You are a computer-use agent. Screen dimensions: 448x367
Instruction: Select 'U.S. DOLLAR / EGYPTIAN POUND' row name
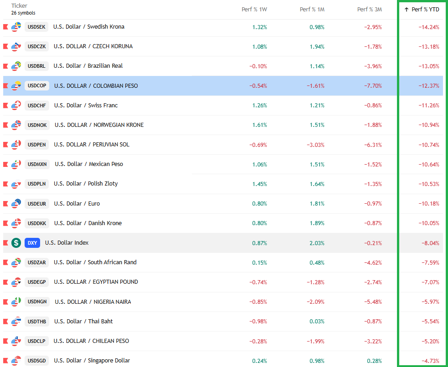tap(96, 282)
